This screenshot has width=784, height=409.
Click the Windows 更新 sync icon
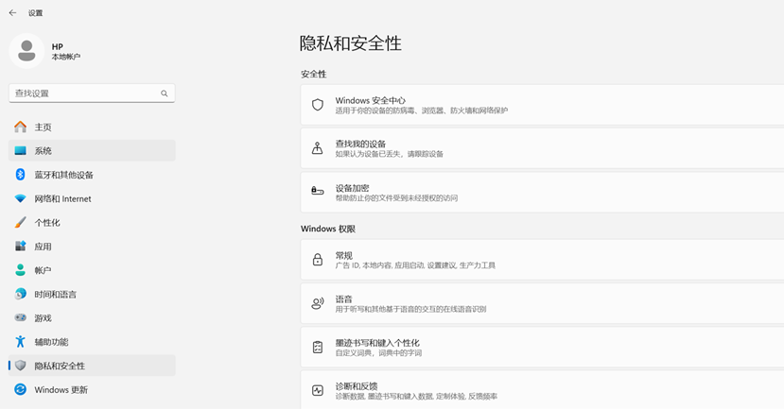tap(20, 389)
